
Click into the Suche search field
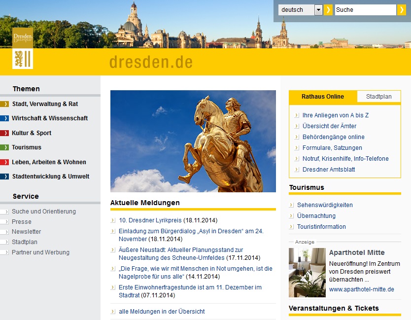coord(365,10)
